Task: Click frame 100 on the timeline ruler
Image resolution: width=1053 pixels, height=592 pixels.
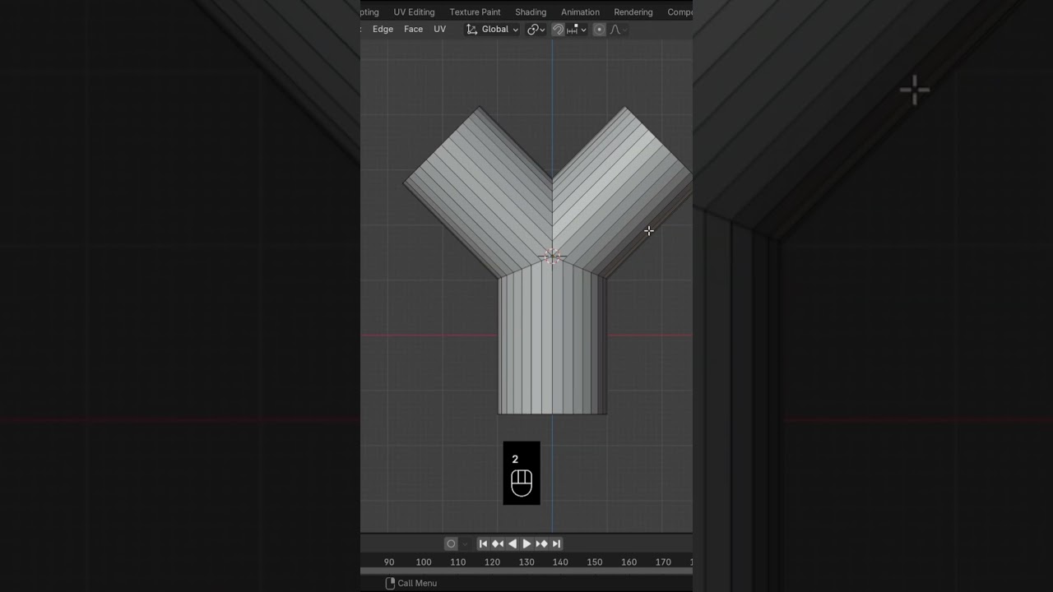Action: click(424, 562)
